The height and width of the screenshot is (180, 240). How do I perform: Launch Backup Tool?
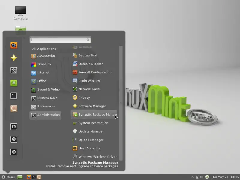(x=94, y=55)
